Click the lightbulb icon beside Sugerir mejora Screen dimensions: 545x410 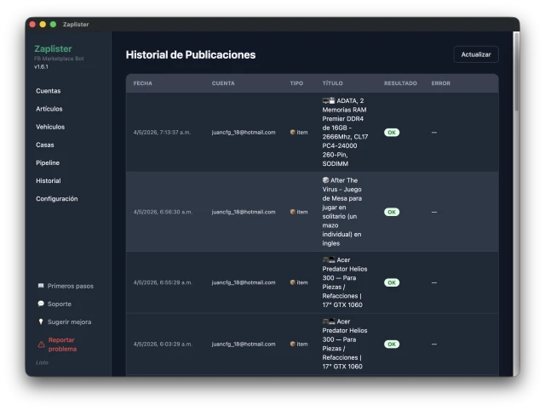tap(41, 322)
